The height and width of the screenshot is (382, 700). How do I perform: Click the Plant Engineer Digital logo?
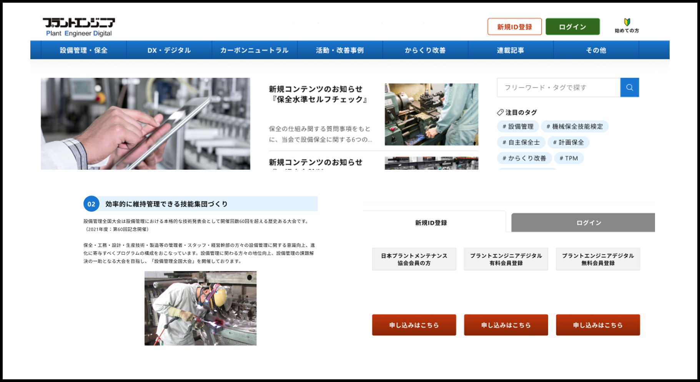coord(79,27)
